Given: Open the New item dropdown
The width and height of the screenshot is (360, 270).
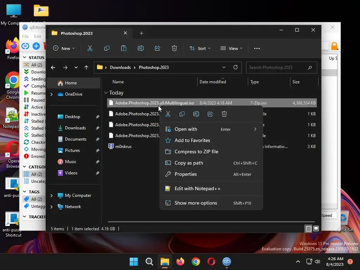Looking at the screenshot, I should 64,49.
